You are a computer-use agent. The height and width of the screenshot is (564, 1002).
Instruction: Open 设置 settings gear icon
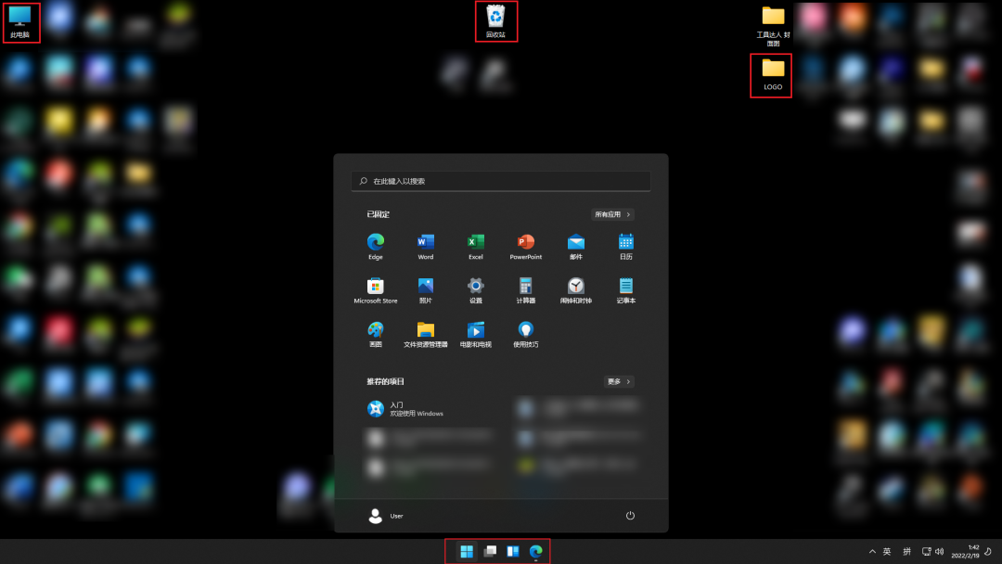(475, 286)
